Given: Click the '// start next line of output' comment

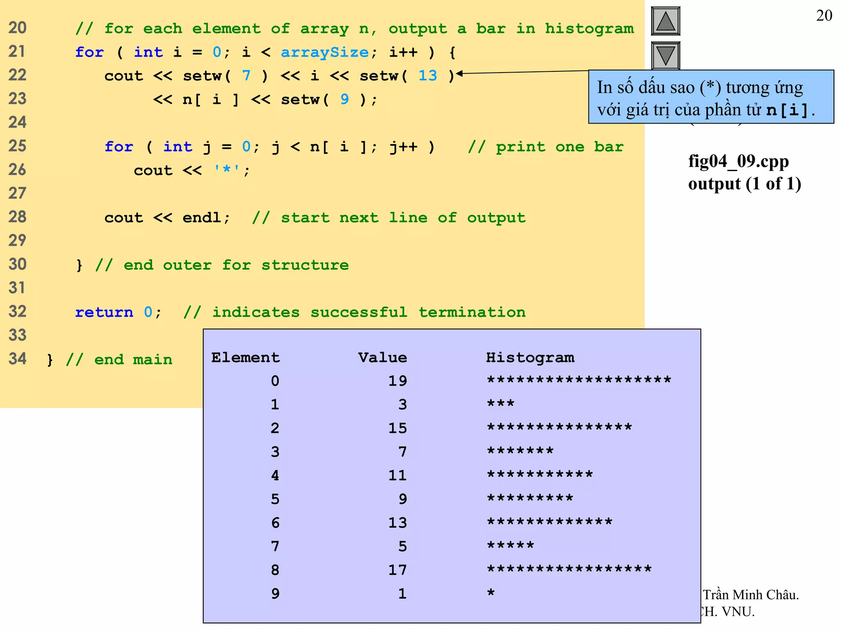Looking at the screenshot, I should coord(389,218).
